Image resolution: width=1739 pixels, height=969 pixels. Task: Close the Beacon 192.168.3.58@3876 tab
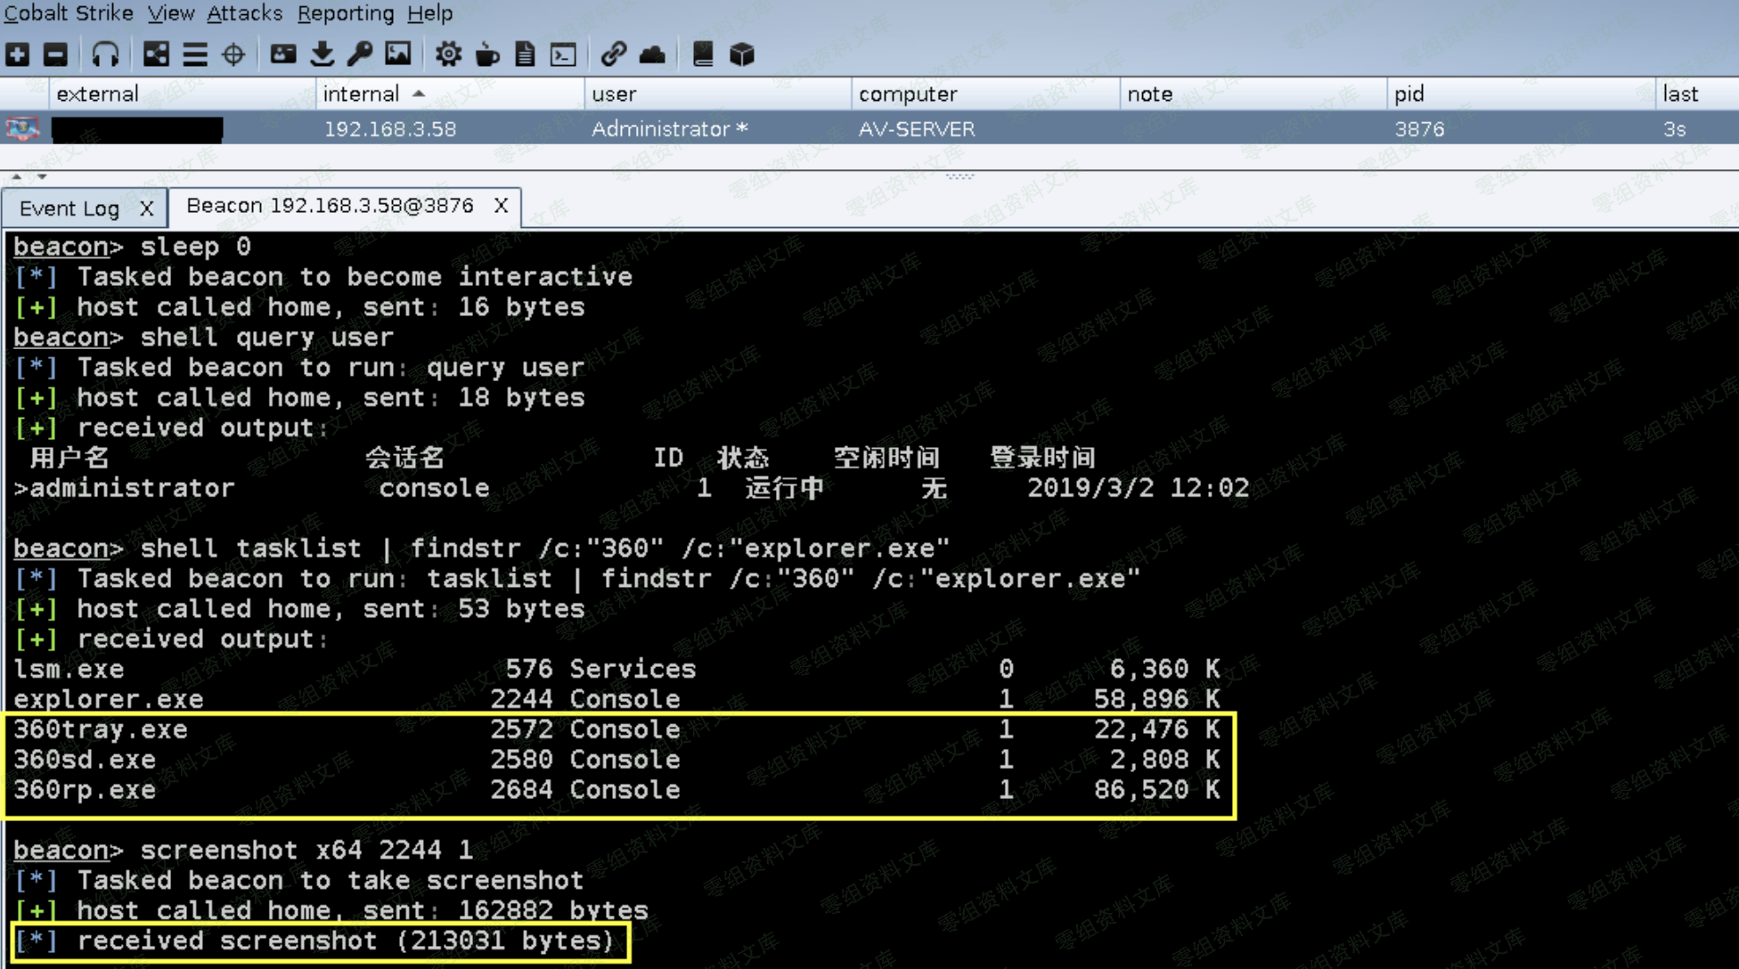tap(501, 206)
